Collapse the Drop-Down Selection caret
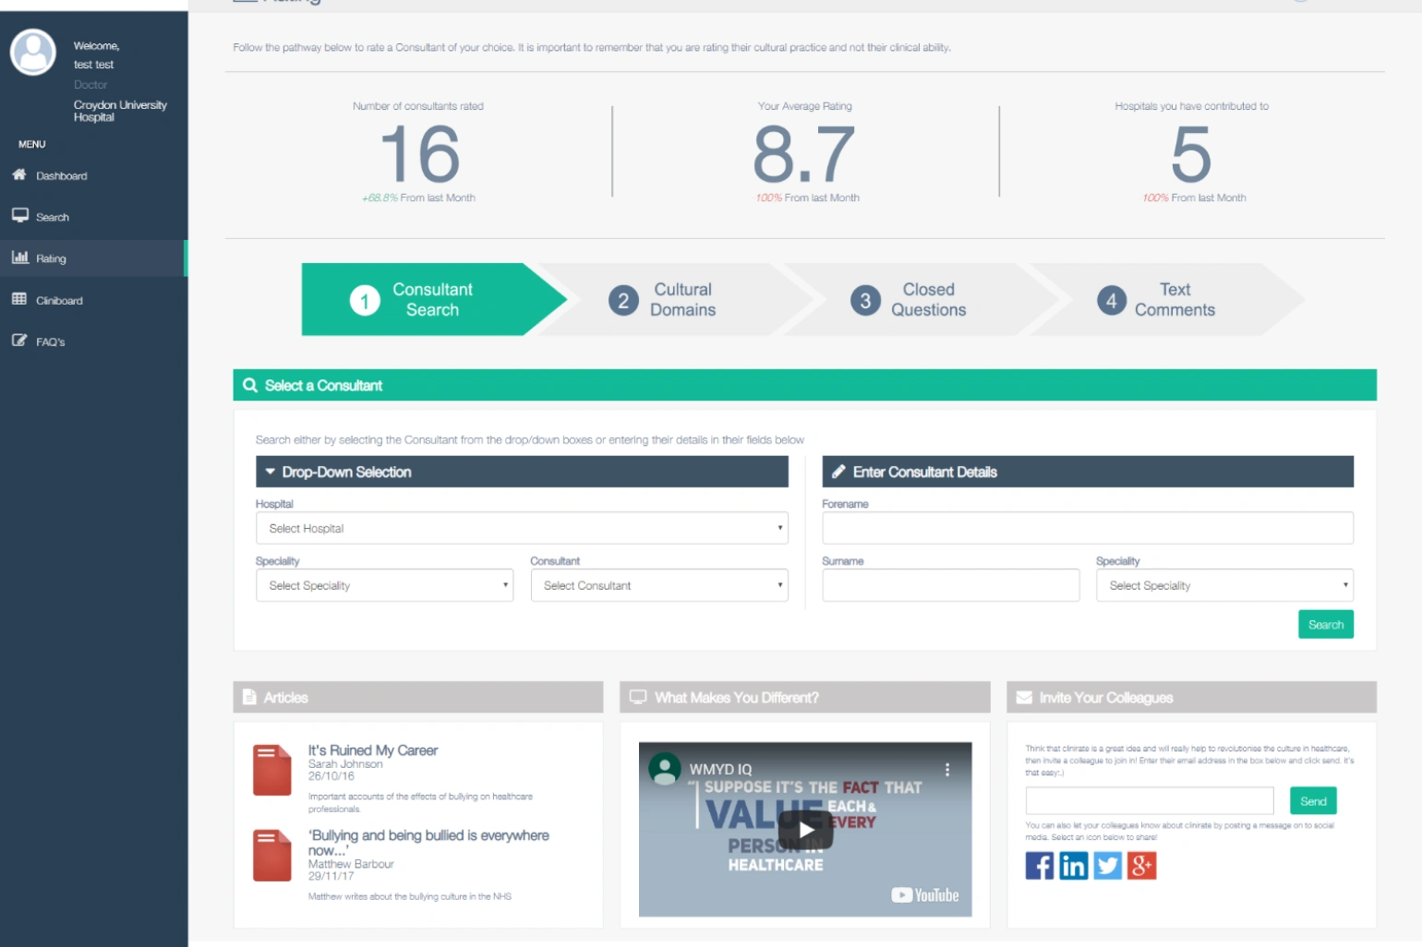Viewport: 1422px width, 947px height. [x=271, y=472]
